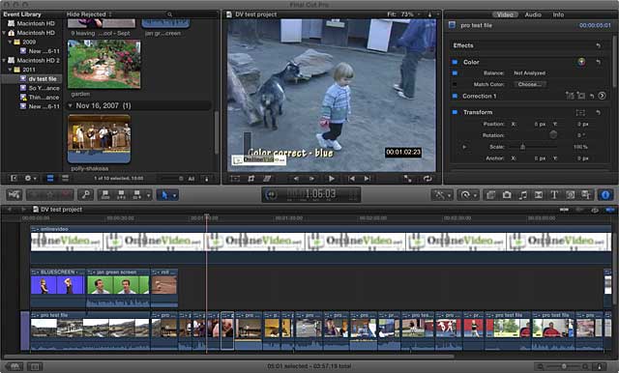Image resolution: width=619 pixels, height=373 pixels.
Task: Open the enhancements magic wand menu
Action: pos(442,195)
